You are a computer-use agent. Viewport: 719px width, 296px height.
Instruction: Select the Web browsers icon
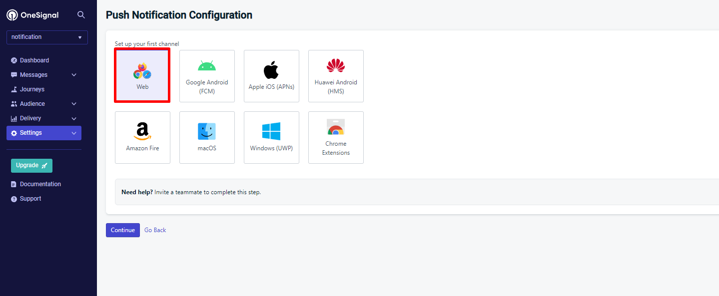[x=142, y=71]
